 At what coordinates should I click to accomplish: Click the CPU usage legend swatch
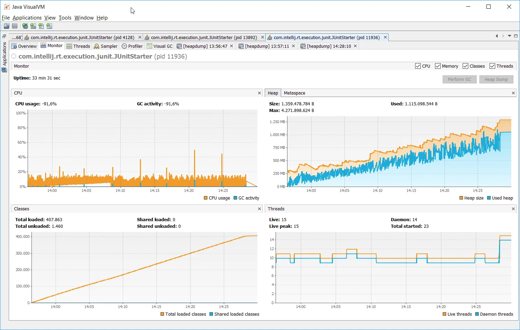point(206,198)
